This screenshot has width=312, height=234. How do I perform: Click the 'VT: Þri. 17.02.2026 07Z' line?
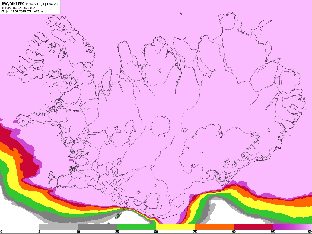click(x=16, y=11)
